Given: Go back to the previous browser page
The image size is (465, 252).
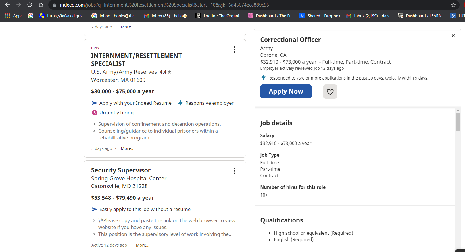Looking at the screenshot, I should 7,5.
